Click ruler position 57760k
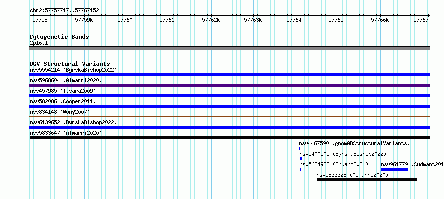Viewport: 444px width, 199px height. point(126,20)
